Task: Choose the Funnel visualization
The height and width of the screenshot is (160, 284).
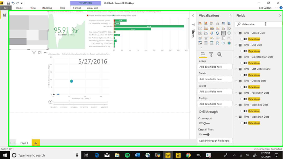Action: pos(206,38)
